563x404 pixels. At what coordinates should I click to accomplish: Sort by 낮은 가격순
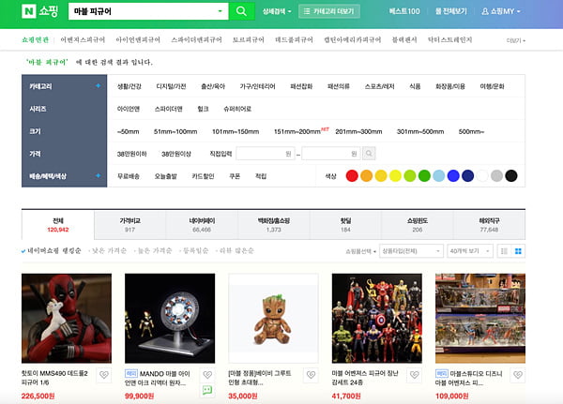point(109,251)
